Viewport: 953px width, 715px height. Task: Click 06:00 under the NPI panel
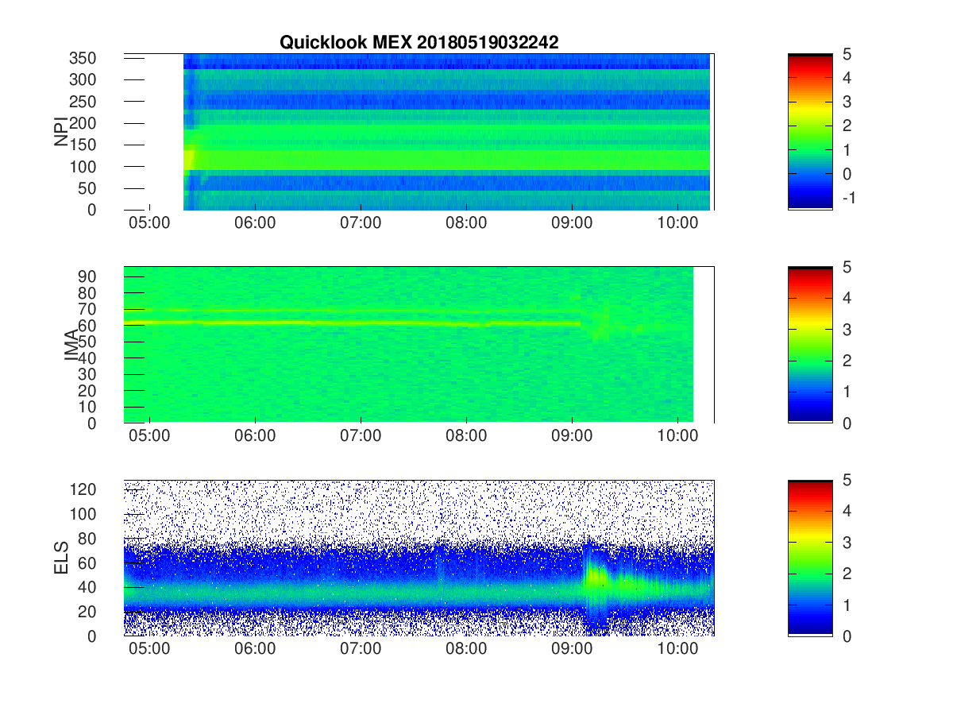(x=255, y=223)
